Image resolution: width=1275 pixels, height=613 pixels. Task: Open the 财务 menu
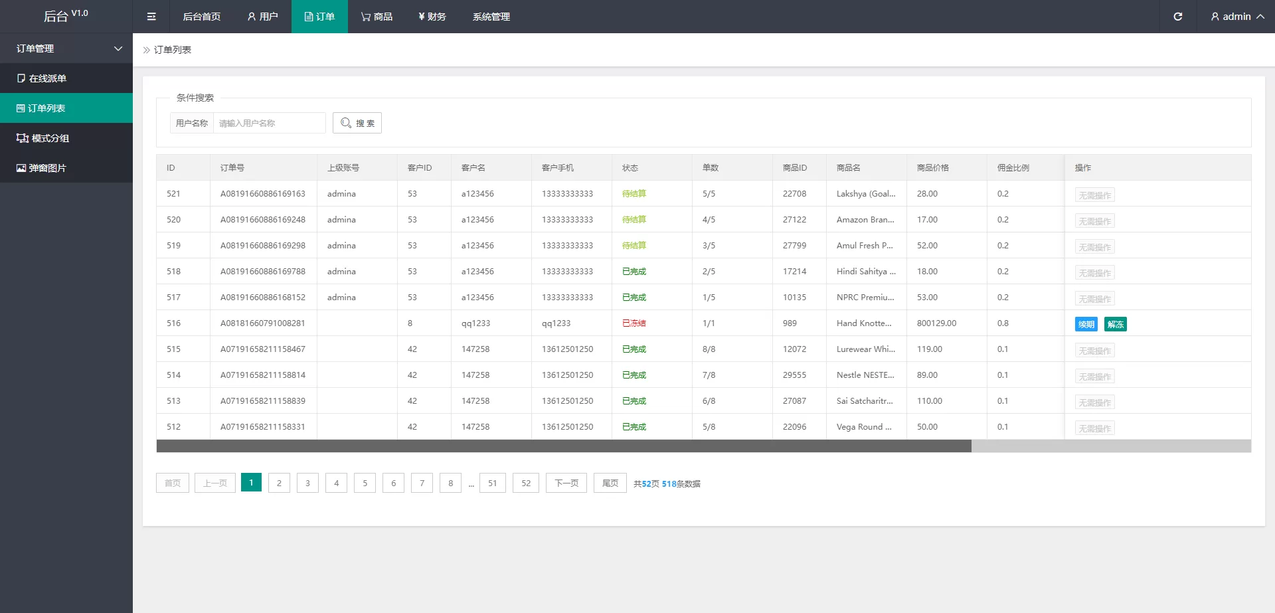coord(432,17)
